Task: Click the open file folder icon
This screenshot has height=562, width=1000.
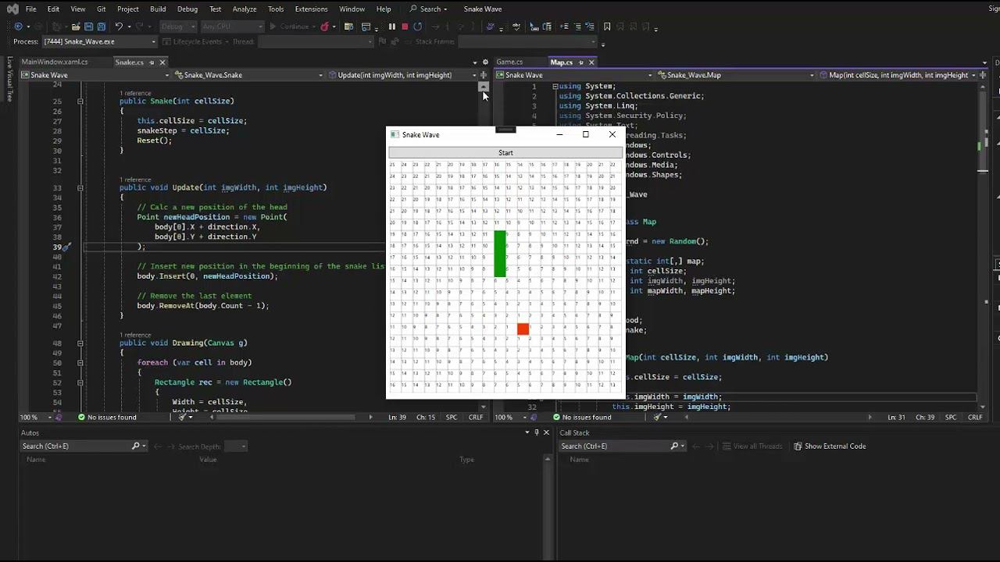Action: point(76,27)
